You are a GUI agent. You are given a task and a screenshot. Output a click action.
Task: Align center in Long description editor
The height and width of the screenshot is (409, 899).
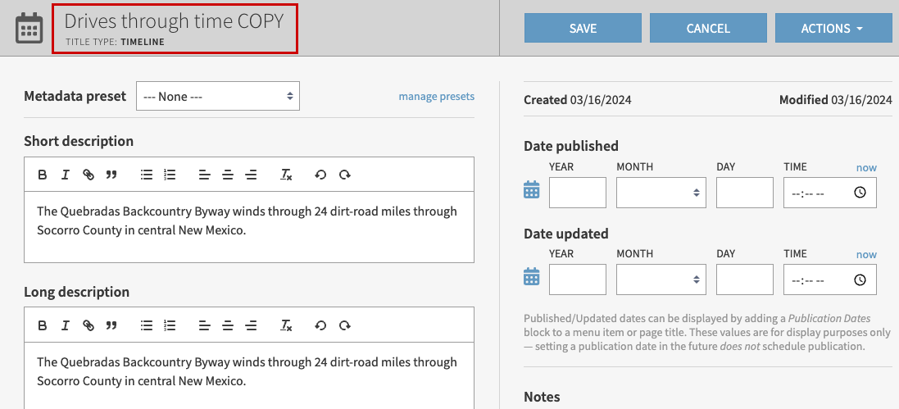pyautogui.click(x=228, y=326)
